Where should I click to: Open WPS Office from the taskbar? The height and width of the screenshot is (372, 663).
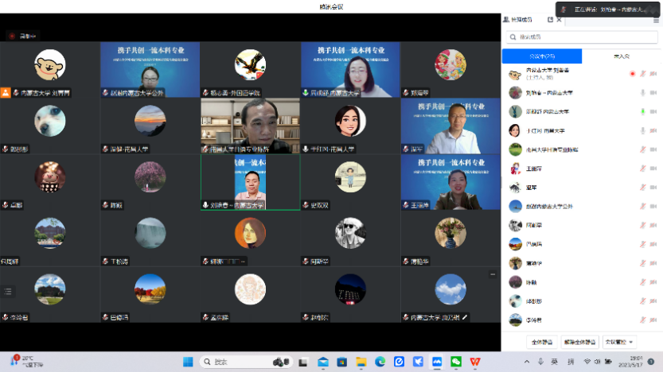[475, 362]
